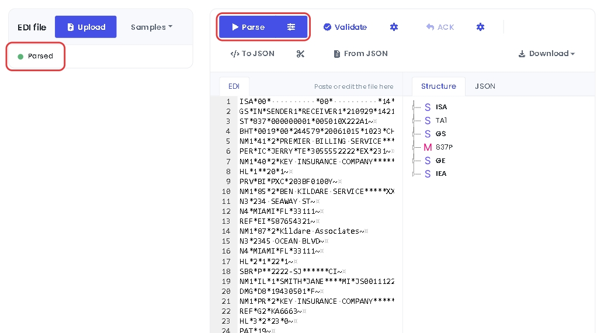The width and height of the screenshot is (604, 333).
Task: Expand the 837P message node
Action: (414, 147)
